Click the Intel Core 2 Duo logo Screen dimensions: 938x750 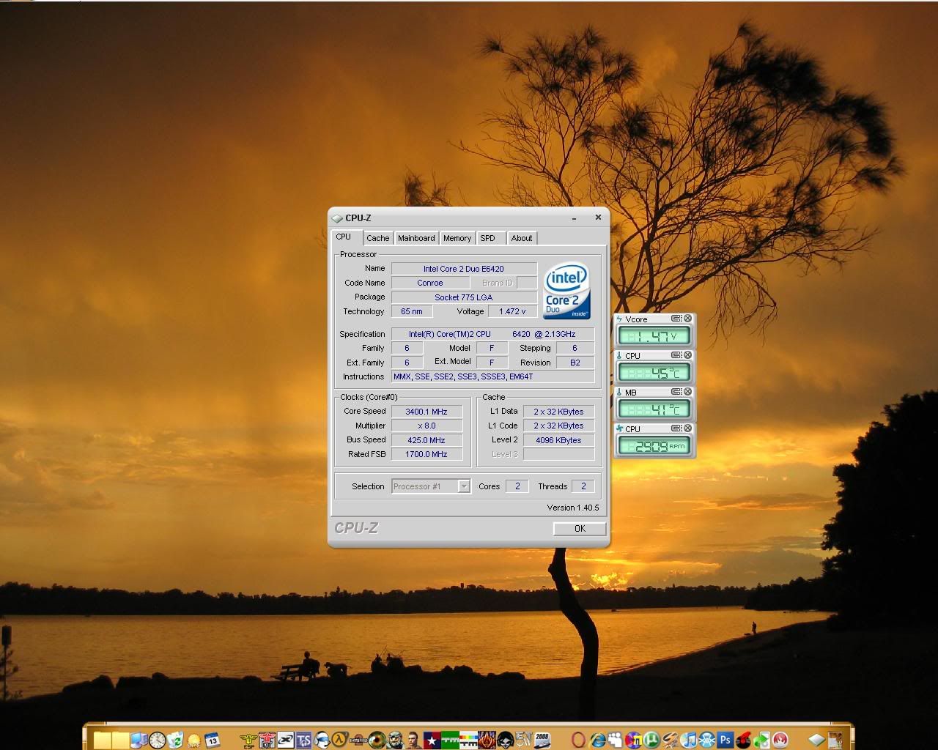[566, 292]
